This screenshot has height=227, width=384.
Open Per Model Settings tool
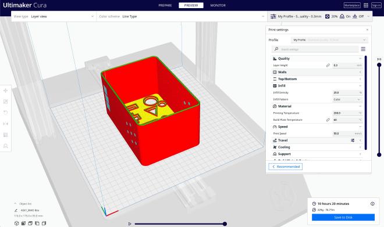5,135
